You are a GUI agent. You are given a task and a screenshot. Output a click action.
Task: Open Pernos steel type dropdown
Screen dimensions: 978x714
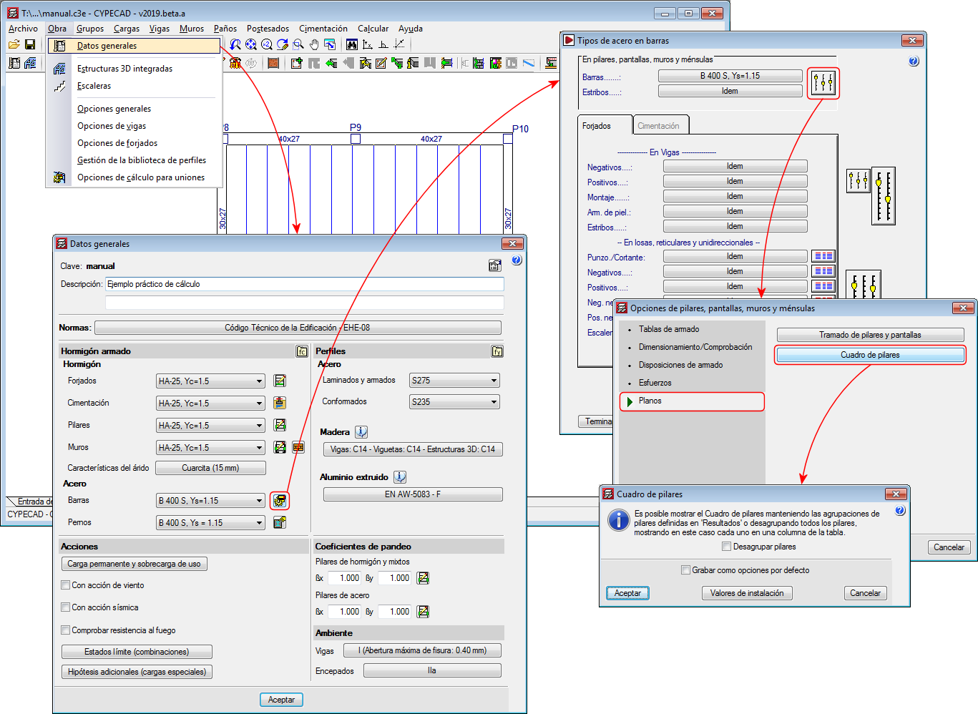[210, 523]
